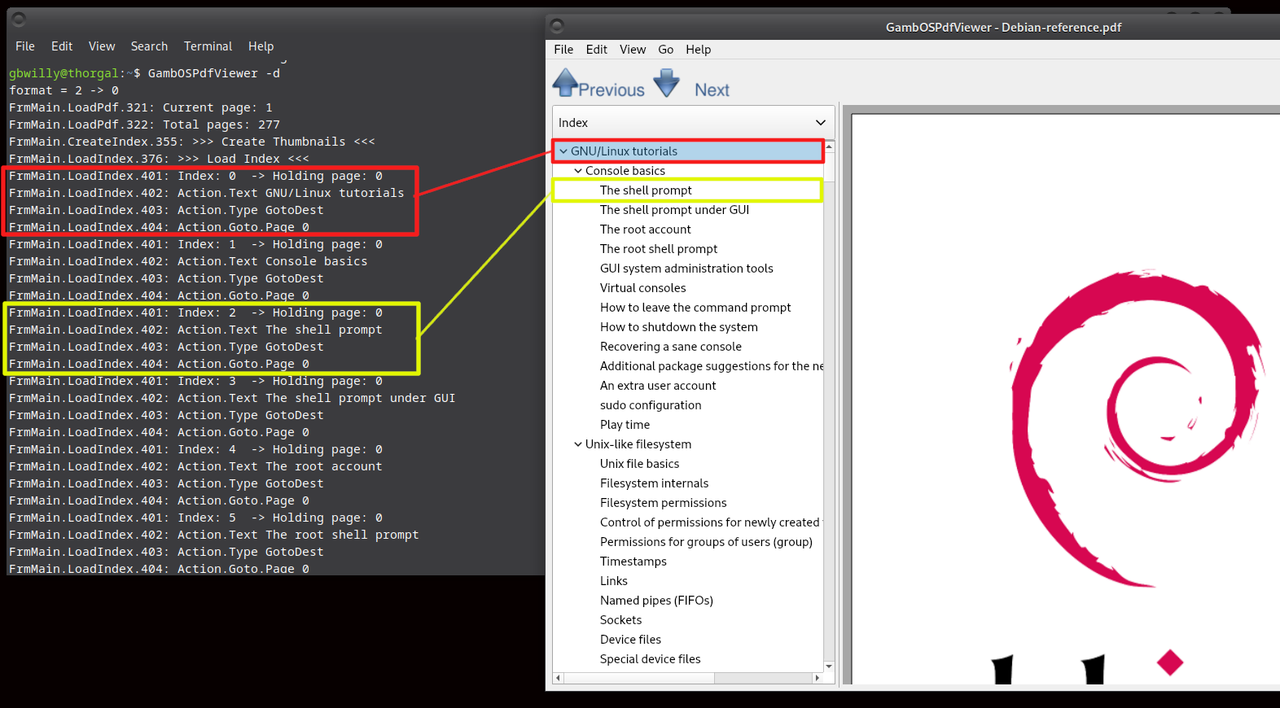Open the PDF viewer View menu
The height and width of the screenshot is (708, 1280).
pyautogui.click(x=633, y=50)
